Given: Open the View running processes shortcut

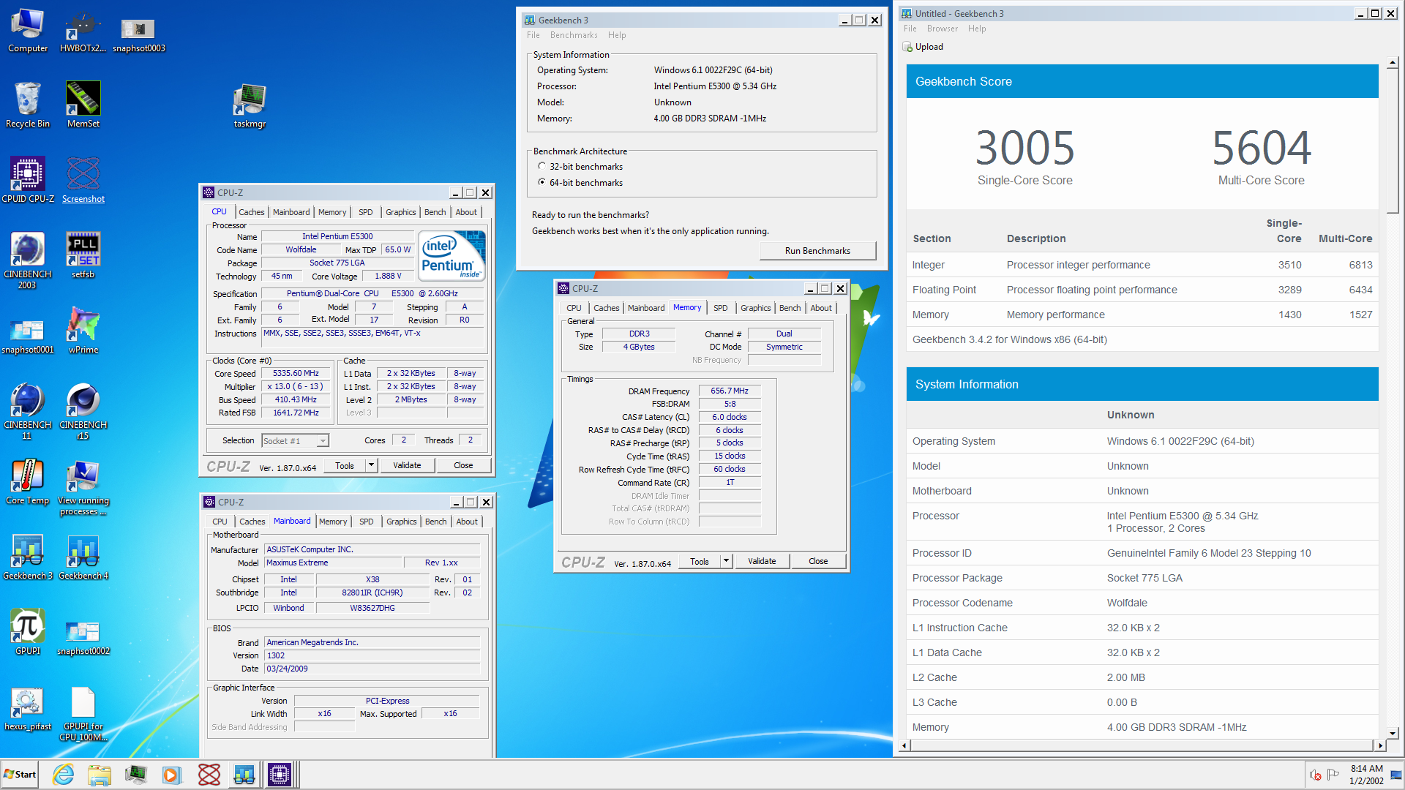Looking at the screenshot, I should coord(83,489).
